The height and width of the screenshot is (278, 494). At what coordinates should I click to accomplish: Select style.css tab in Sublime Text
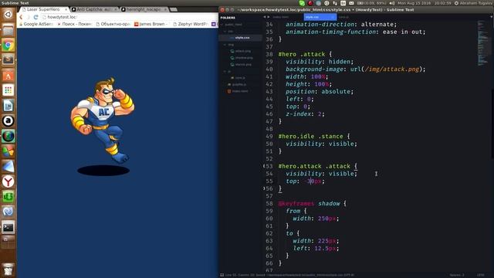(320, 17)
